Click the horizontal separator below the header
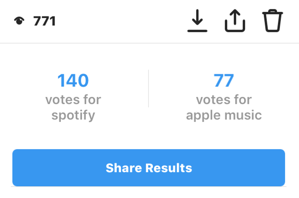This screenshot has width=299, height=198. click(149, 43)
